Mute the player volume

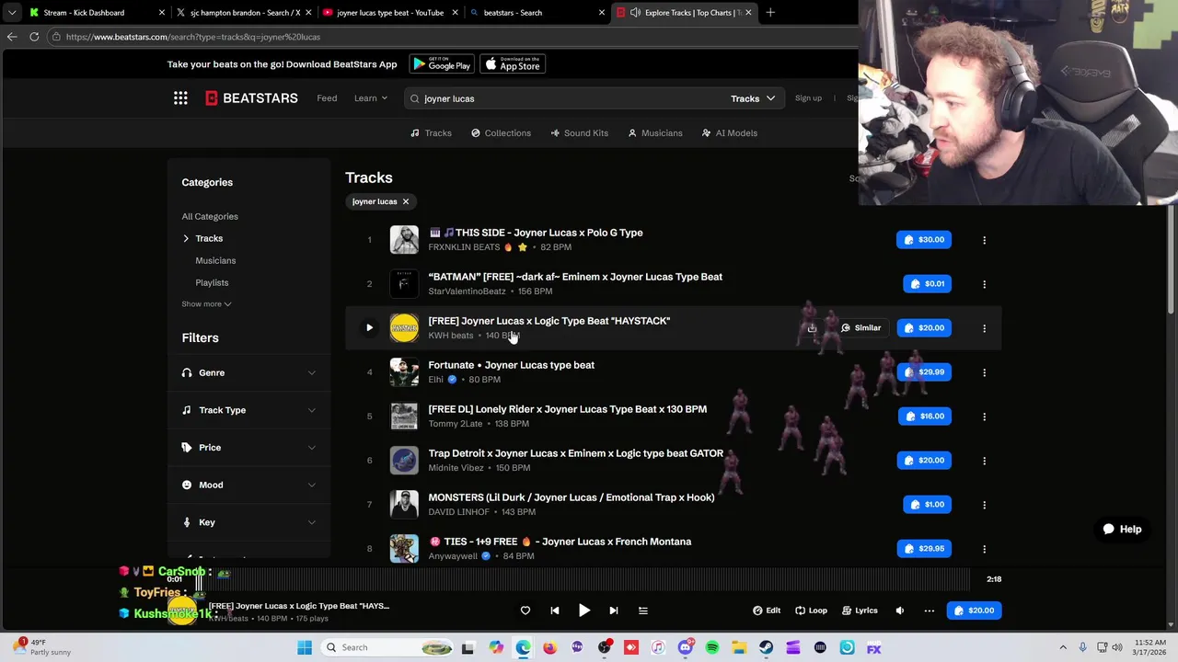tap(900, 611)
